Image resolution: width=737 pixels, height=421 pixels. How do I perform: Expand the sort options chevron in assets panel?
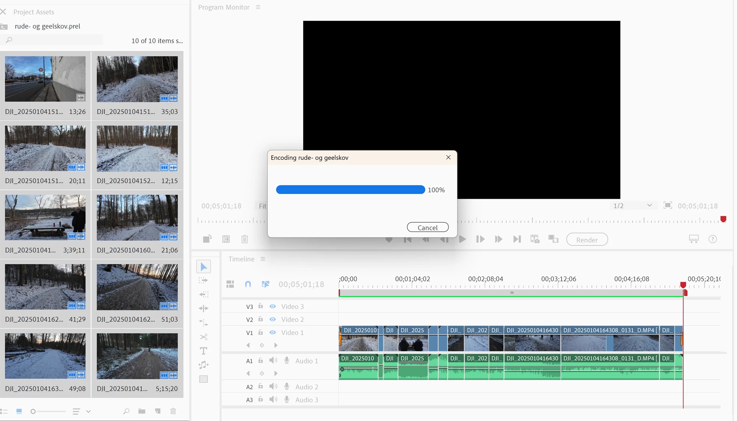[88, 411]
